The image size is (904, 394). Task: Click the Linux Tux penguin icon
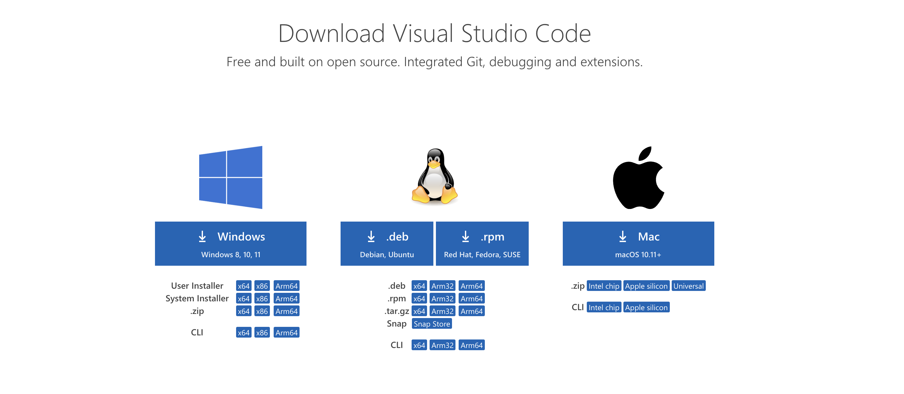434,176
